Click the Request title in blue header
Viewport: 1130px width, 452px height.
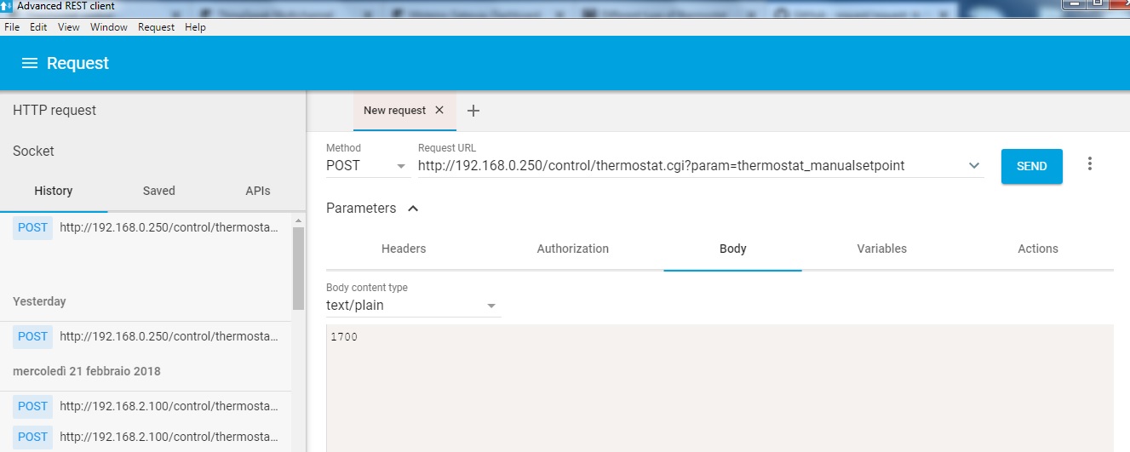(77, 64)
